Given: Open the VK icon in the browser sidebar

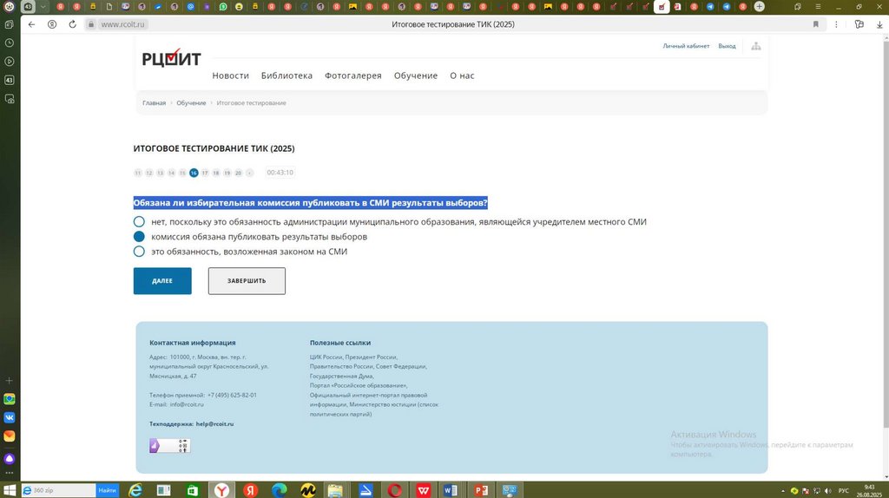Looking at the screenshot, I should [9, 417].
